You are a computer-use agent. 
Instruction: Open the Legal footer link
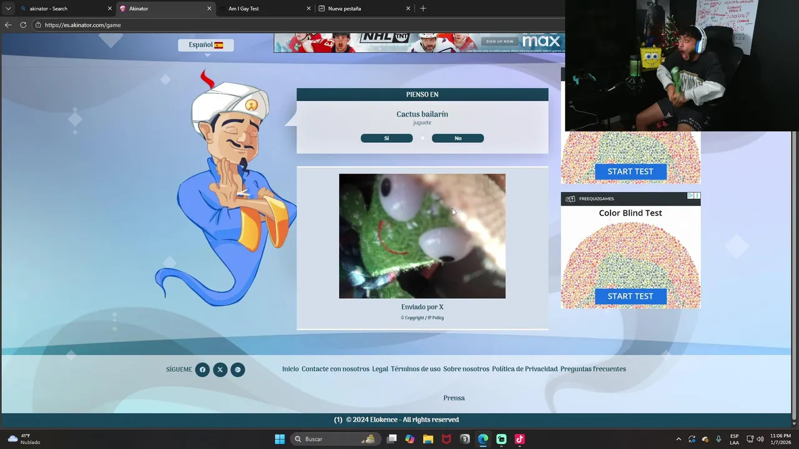point(380,369)
